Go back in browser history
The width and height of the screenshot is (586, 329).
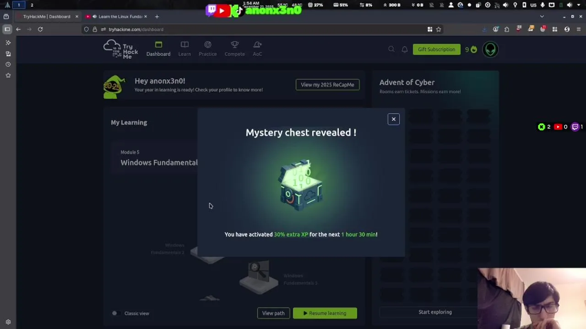tap(18, 29)
